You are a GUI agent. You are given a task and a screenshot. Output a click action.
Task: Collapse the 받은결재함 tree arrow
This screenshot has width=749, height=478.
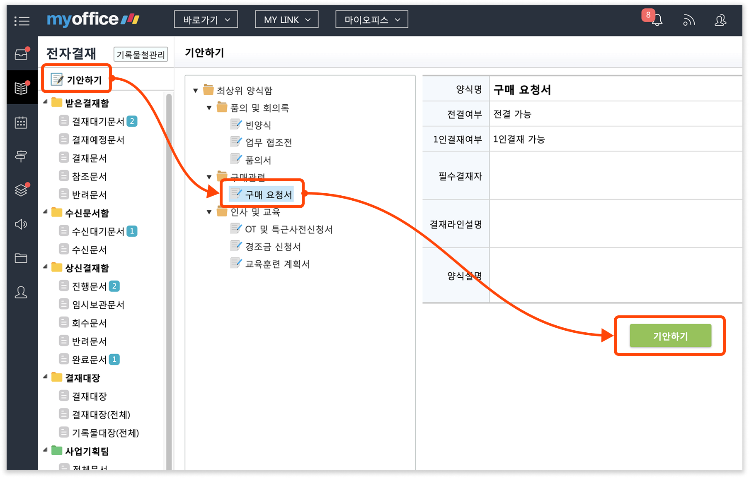coord(45,102)
